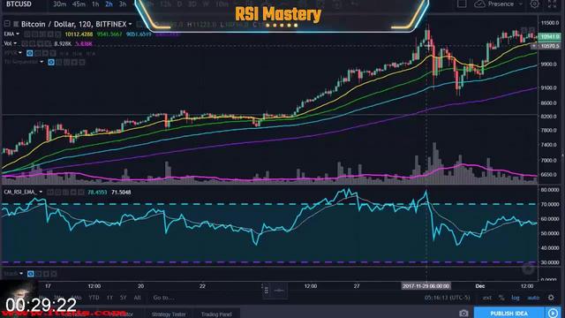
Task: Click EMA value 9541.5667
Action: (x=109, y=34)
